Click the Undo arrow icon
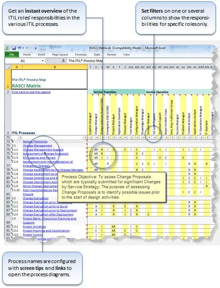 tap(20, 48)
